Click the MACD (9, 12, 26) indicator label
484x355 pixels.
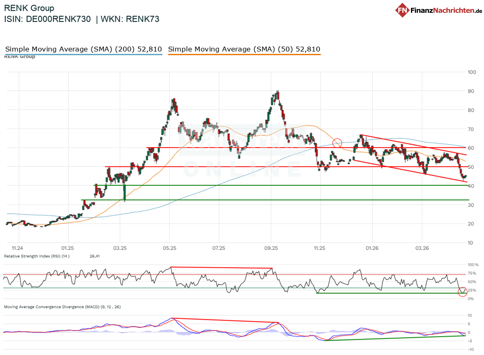[62, 307]
